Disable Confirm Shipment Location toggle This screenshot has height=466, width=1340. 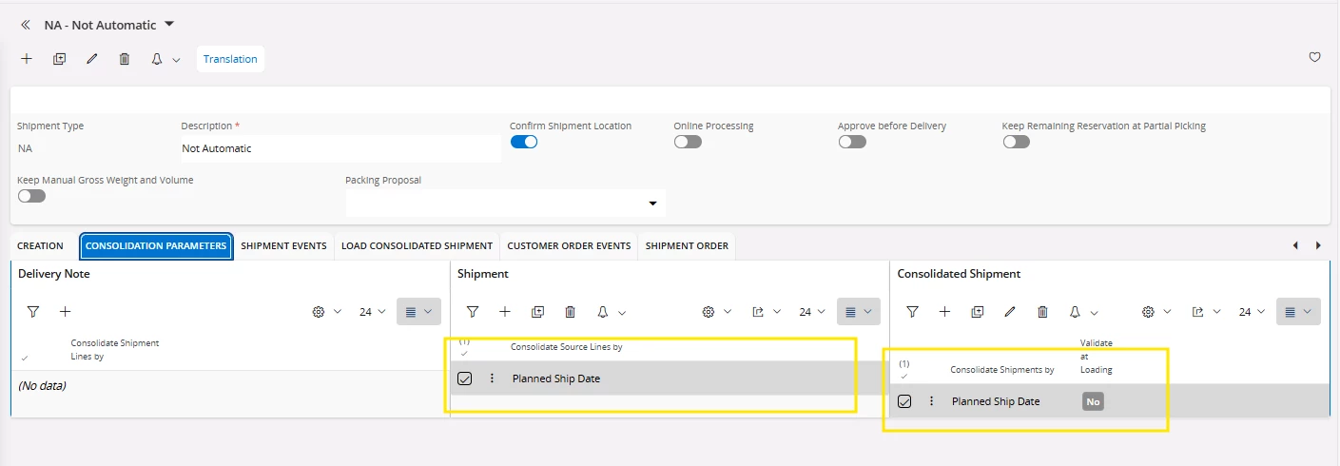tap(524, 142)
